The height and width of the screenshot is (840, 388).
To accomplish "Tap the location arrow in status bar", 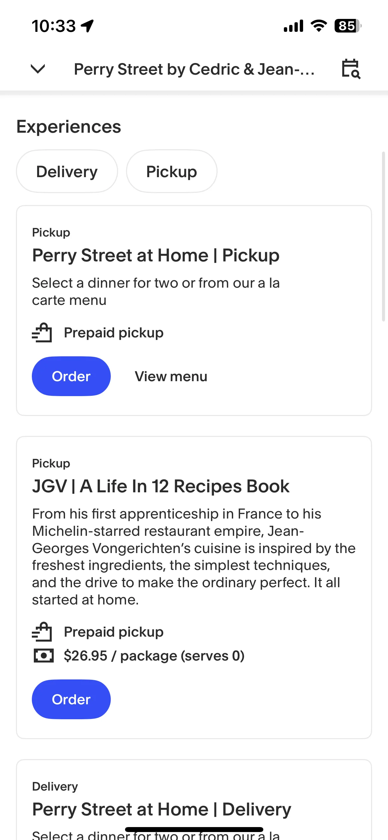I will [x=87, y=26].
